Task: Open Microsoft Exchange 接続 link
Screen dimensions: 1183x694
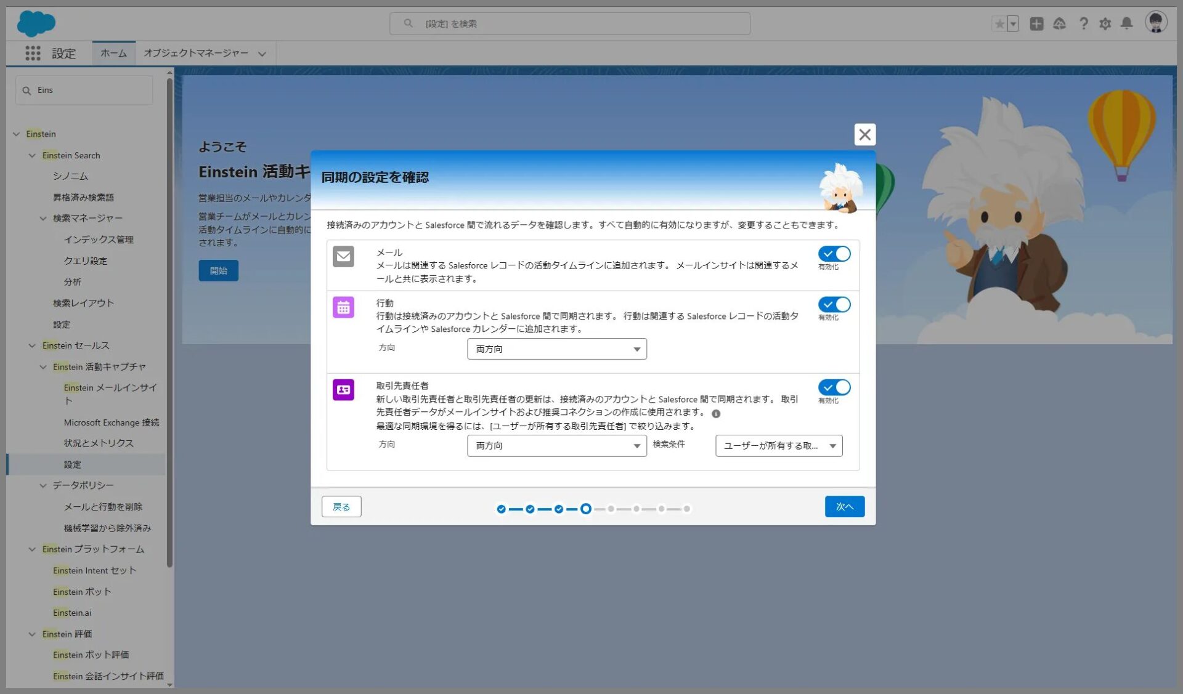Action: coord(112,422)
